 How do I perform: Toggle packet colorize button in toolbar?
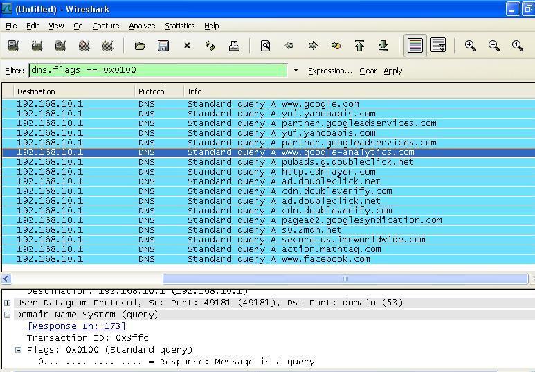click(415, 46)
